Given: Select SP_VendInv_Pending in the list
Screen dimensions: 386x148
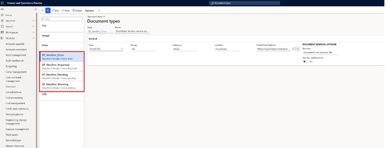Looking at the screenshot, I should [62, 76].
